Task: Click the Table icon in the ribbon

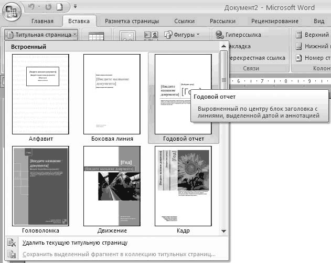Action: (96, 36)
